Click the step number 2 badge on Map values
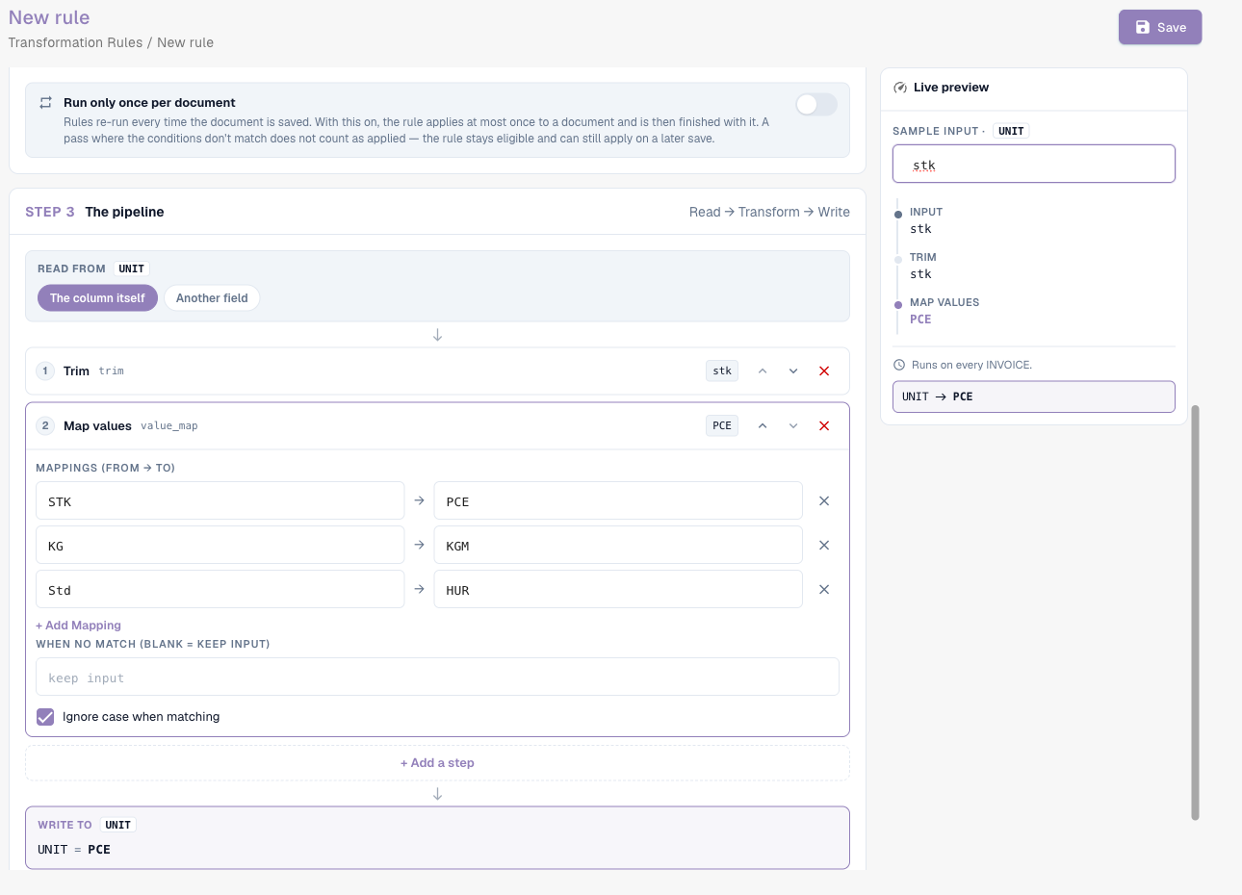Image resolution: width=1242 pixels, height=895 pixels. coord(45,425)
